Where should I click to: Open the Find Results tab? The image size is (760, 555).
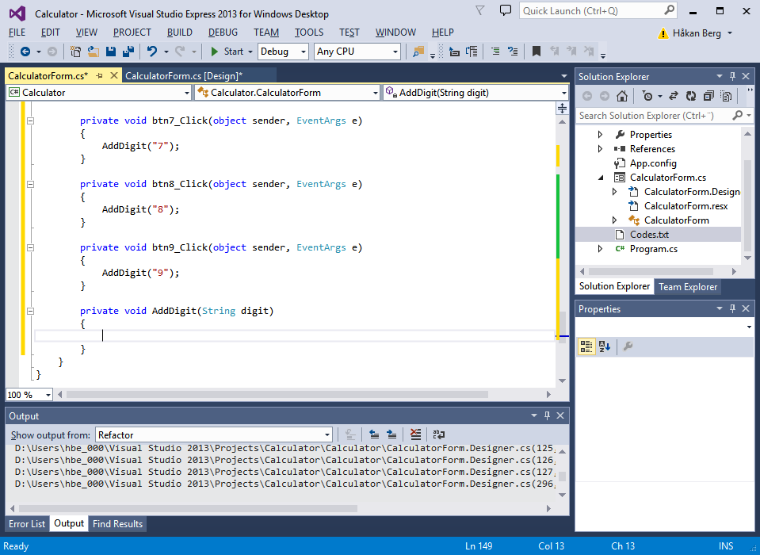pyautogui.click(x=118, y=523)
